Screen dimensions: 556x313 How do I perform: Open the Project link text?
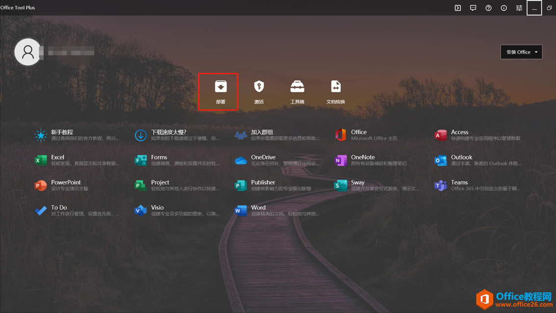click(160, 182)
